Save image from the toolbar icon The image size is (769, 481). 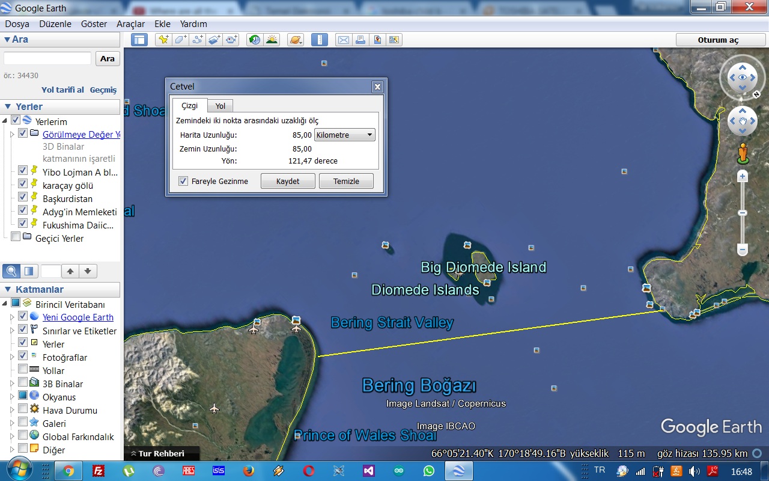pos(377,40)
